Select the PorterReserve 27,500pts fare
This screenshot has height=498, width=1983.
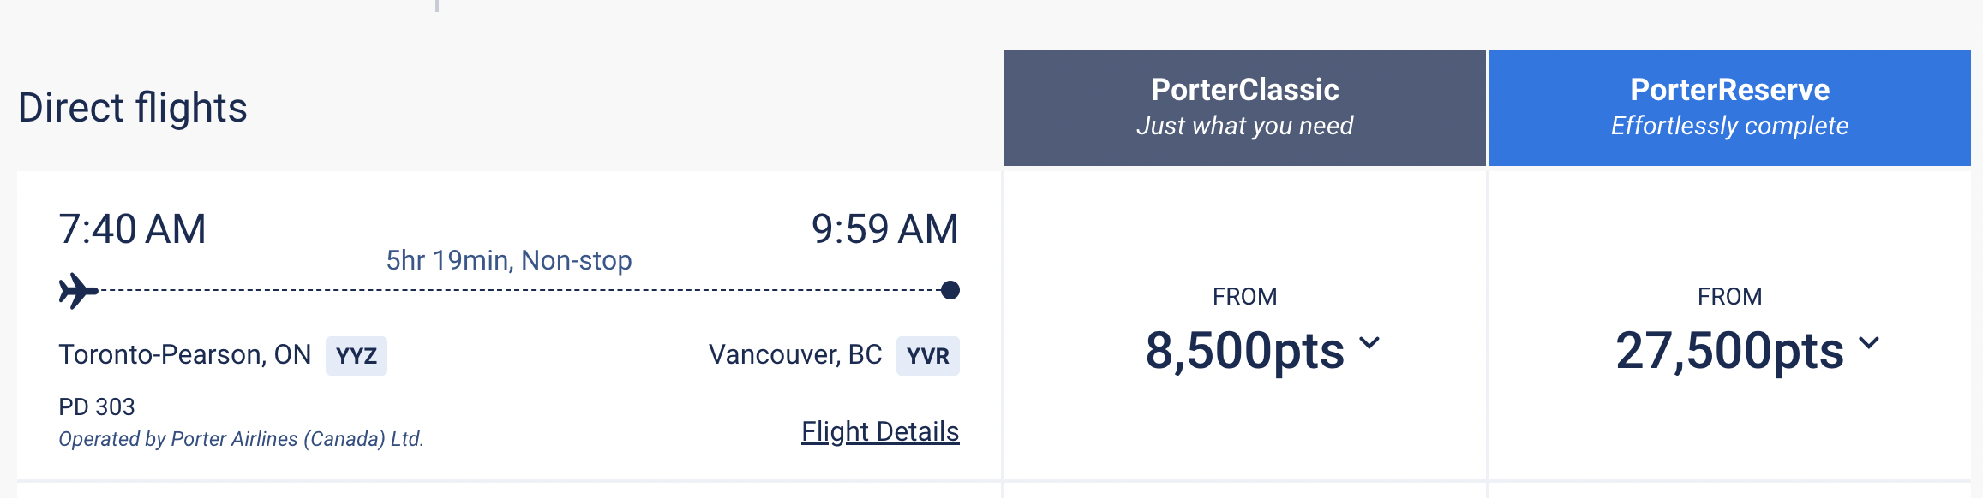(x=1729, y=351)
